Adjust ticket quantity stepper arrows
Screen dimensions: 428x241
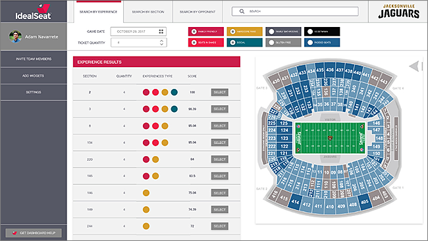[161, 43]
